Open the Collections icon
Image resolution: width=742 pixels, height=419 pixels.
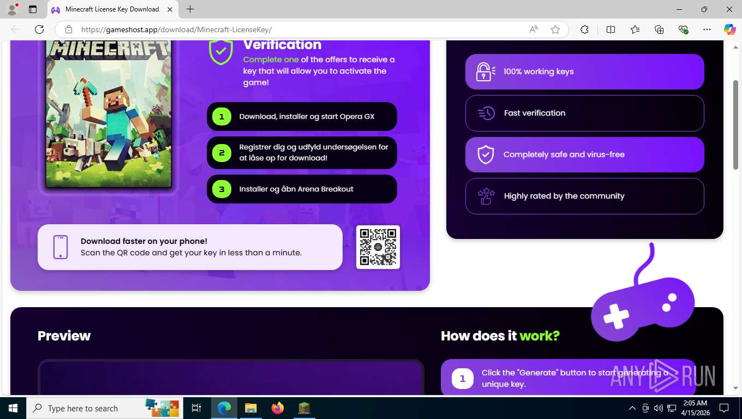(x=659, y=29)
